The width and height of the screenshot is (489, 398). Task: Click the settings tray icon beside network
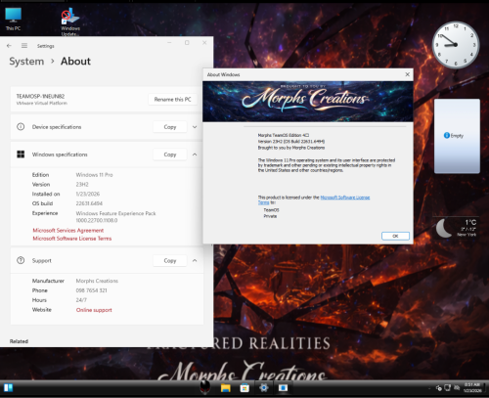(x=439, y=388)
